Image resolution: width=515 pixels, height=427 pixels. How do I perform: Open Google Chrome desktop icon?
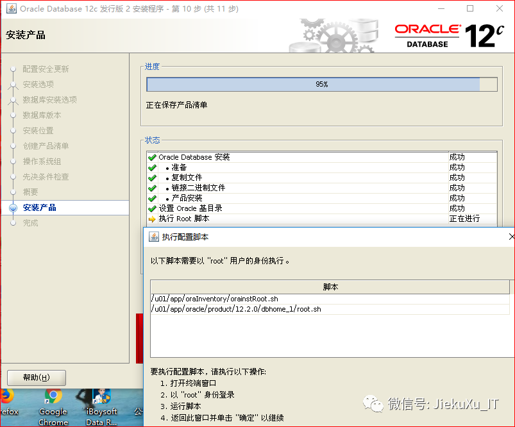(x=53, y=408)
